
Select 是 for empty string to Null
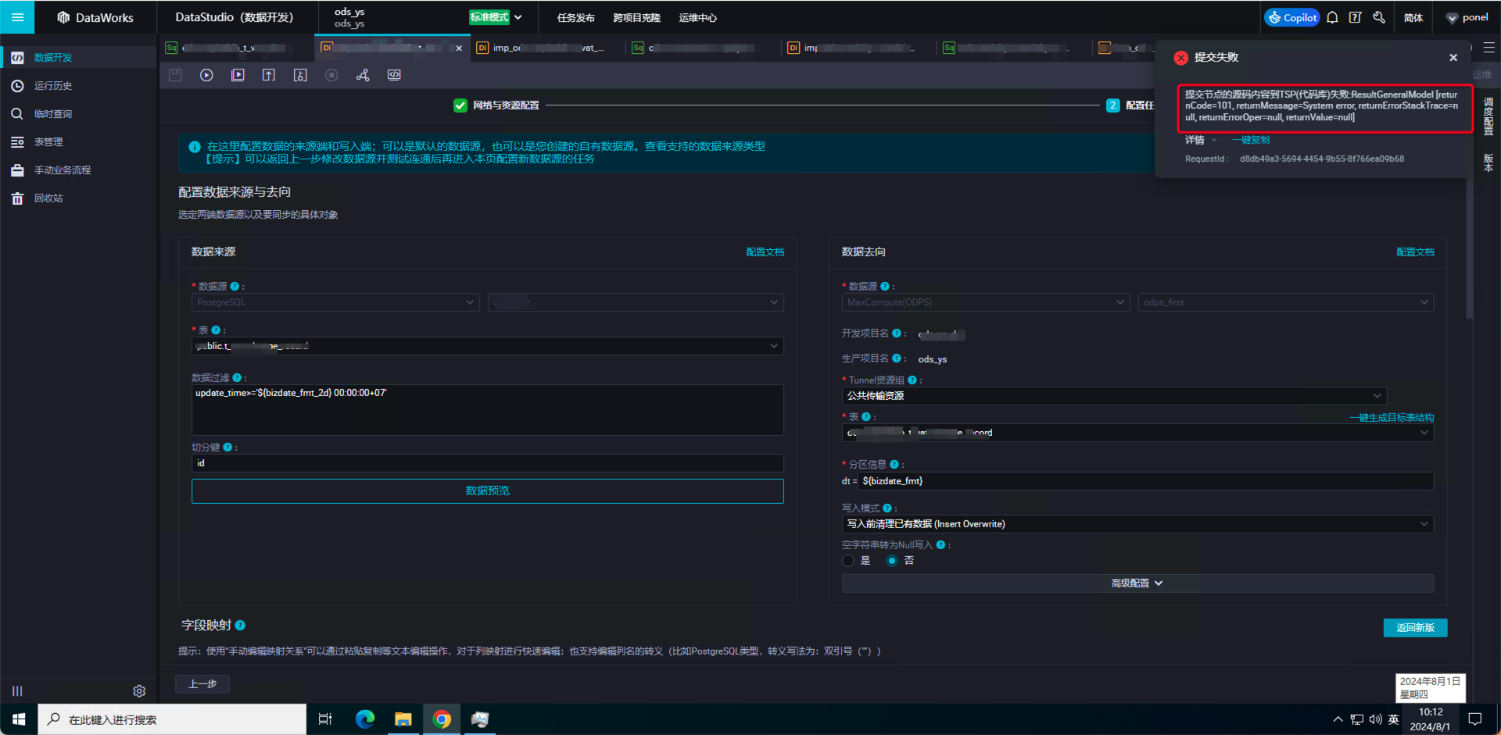click(x=848, y=561)
